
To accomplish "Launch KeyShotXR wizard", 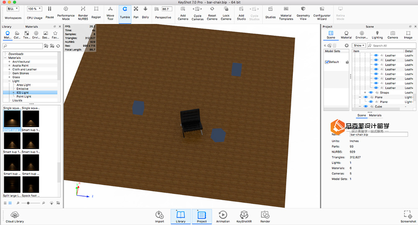I will [244, 217].
